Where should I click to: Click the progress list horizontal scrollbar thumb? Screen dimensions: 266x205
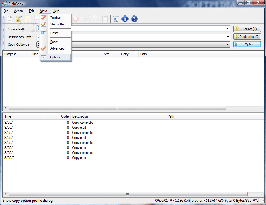(x=117, y=108)
